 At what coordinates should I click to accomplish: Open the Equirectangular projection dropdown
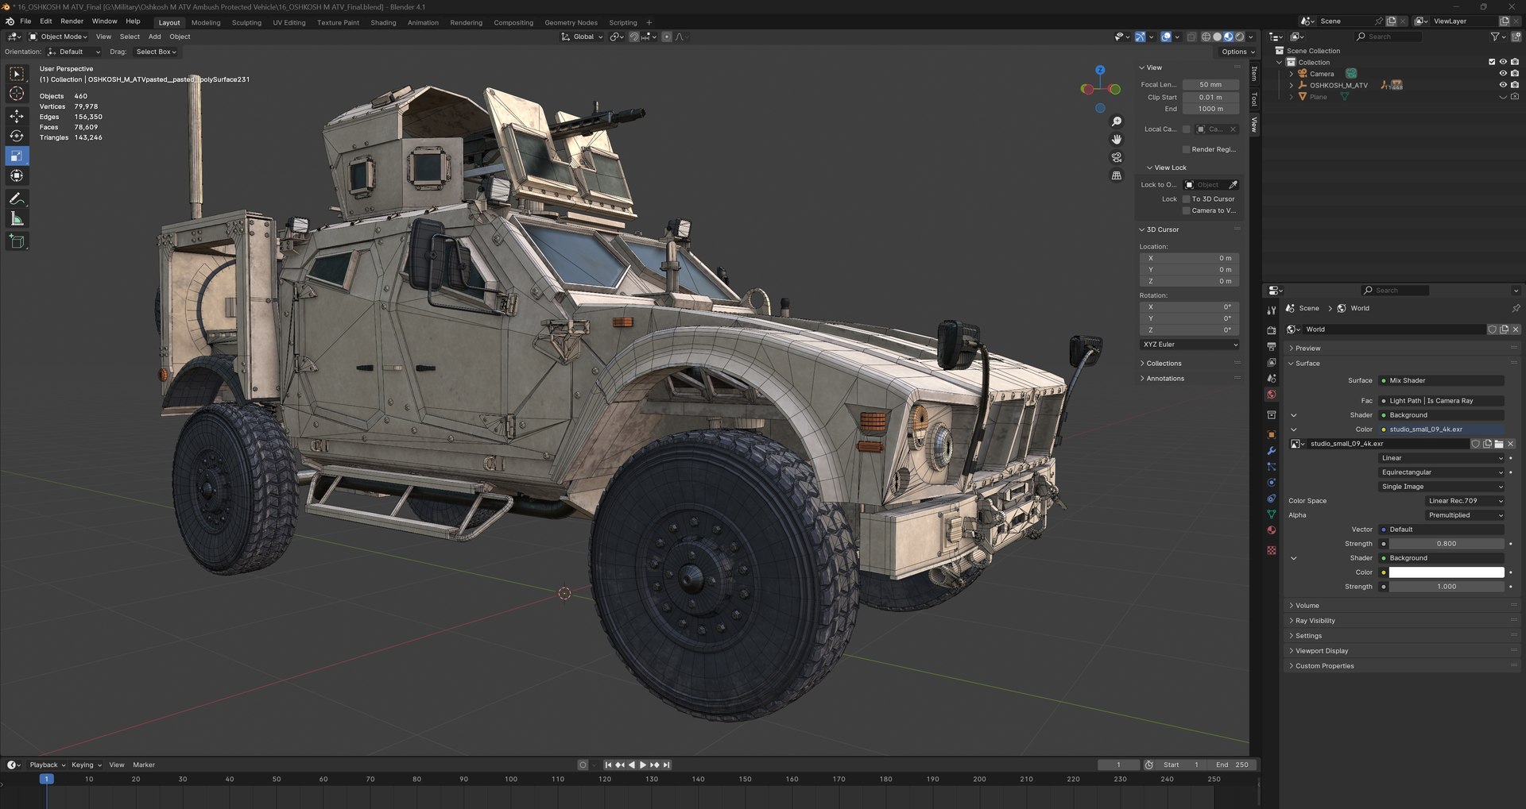pyautogui.click(x=1443, y=472)
